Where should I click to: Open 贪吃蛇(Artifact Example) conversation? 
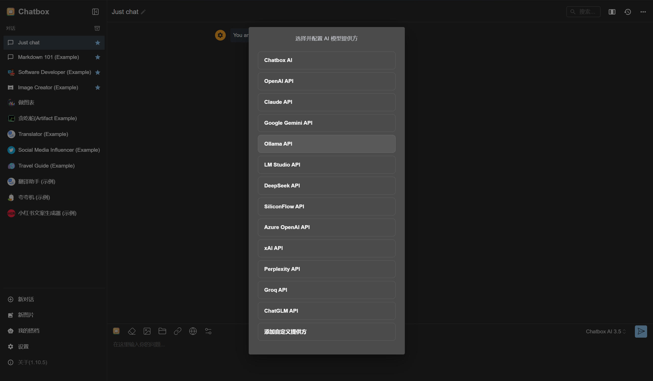54,118
